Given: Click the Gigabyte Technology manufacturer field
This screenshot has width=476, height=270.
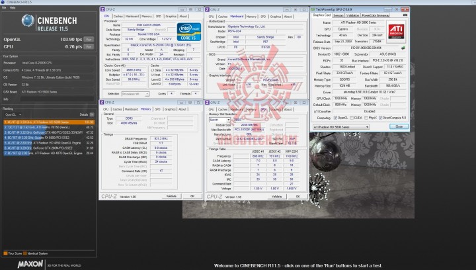Looking at the screenshot, I should click(x=264, y=26).
